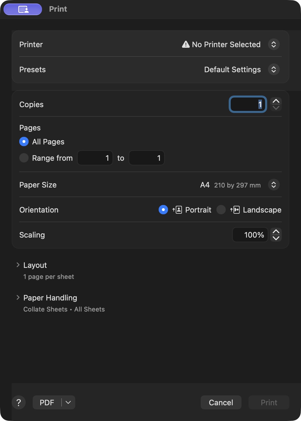Click the 'Default Settings' preset text

232,70
